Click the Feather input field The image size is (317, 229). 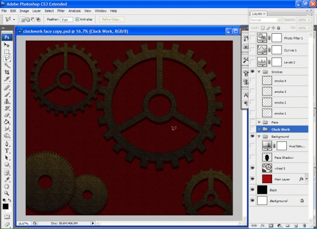tap(67, 20)
